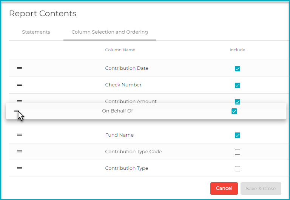Click drag handle for Contribution Type row
The image size is (290, 200).
[19, 168]
